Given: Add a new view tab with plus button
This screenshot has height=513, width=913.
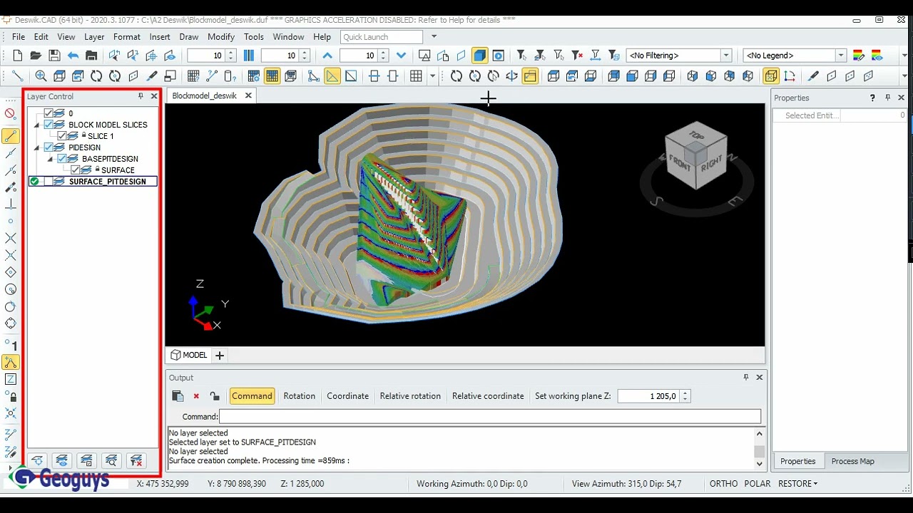Looking at the screenshot, I should click(x=220, y=355).
